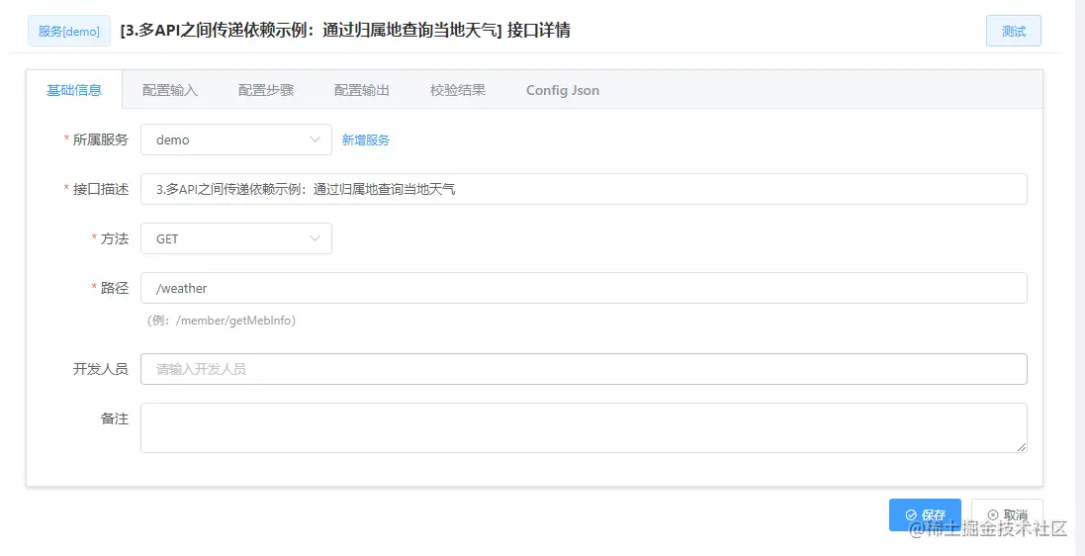Click the chevron arrow of 方法 select
Image resolution: width=1085 pixels, height=556 pixels.
[316, 238]
